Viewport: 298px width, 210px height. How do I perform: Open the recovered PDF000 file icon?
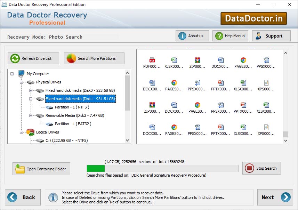tap(151, 58)
